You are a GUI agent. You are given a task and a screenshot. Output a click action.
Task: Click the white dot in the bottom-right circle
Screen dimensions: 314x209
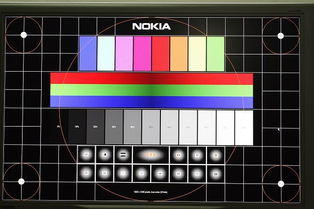tap(281, 184)
